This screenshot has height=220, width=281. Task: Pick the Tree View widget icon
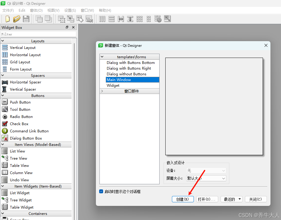point(5,158)
